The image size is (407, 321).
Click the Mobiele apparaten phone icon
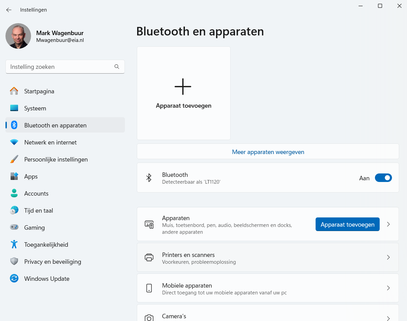(x=149, y=288)
